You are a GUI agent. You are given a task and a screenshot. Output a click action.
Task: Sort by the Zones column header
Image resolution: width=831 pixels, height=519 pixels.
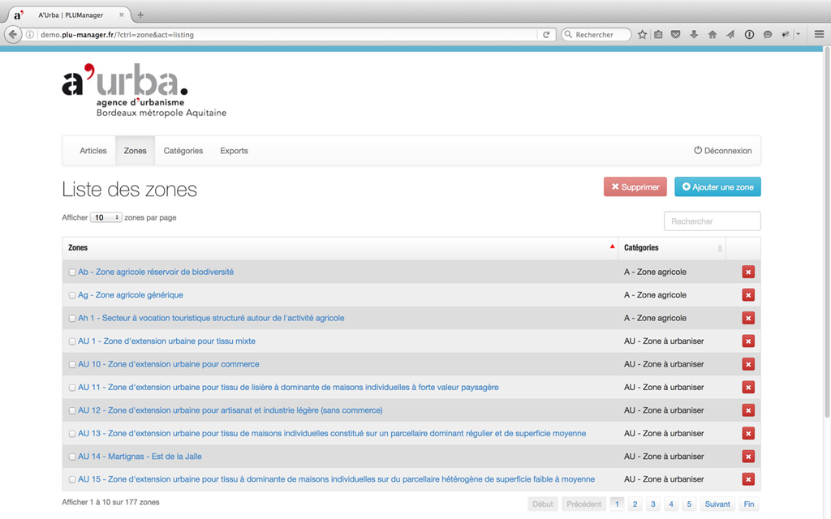coord(340,248)
